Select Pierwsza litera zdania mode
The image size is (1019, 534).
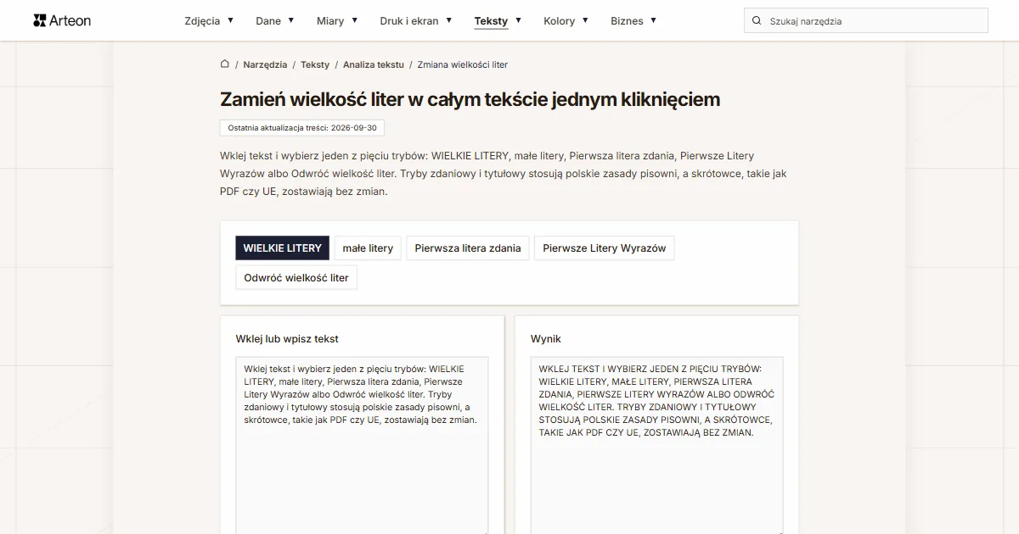[468, 248]
